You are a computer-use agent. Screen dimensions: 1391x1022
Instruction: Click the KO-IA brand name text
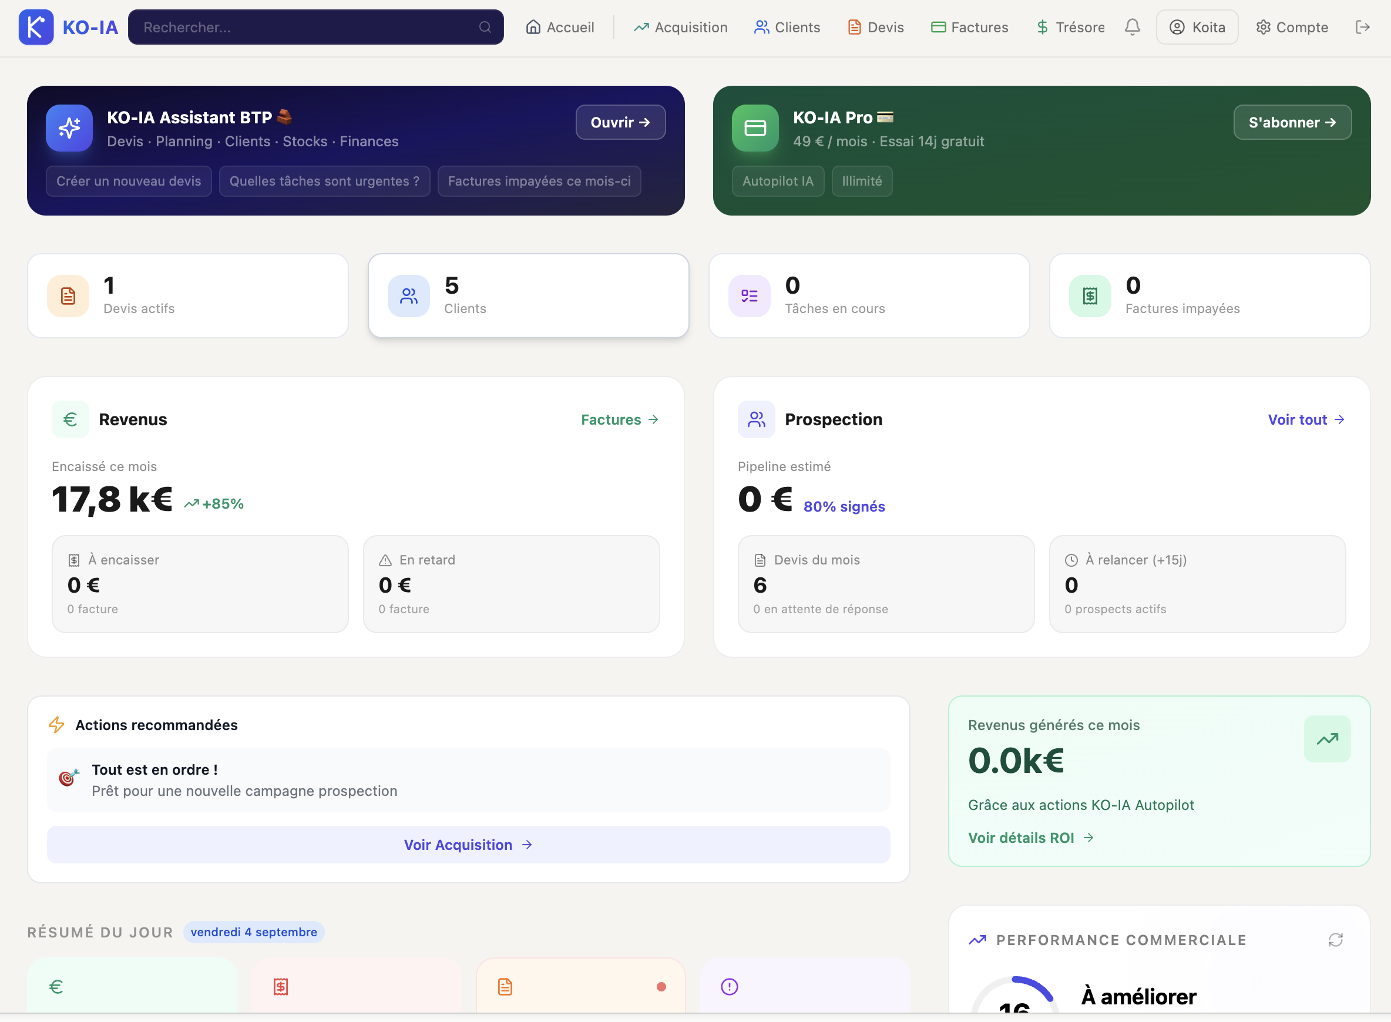point(90,27)
